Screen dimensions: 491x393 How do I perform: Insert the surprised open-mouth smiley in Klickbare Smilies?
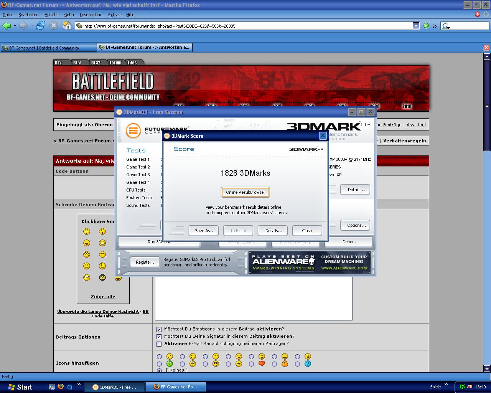[x=102, y=231]
